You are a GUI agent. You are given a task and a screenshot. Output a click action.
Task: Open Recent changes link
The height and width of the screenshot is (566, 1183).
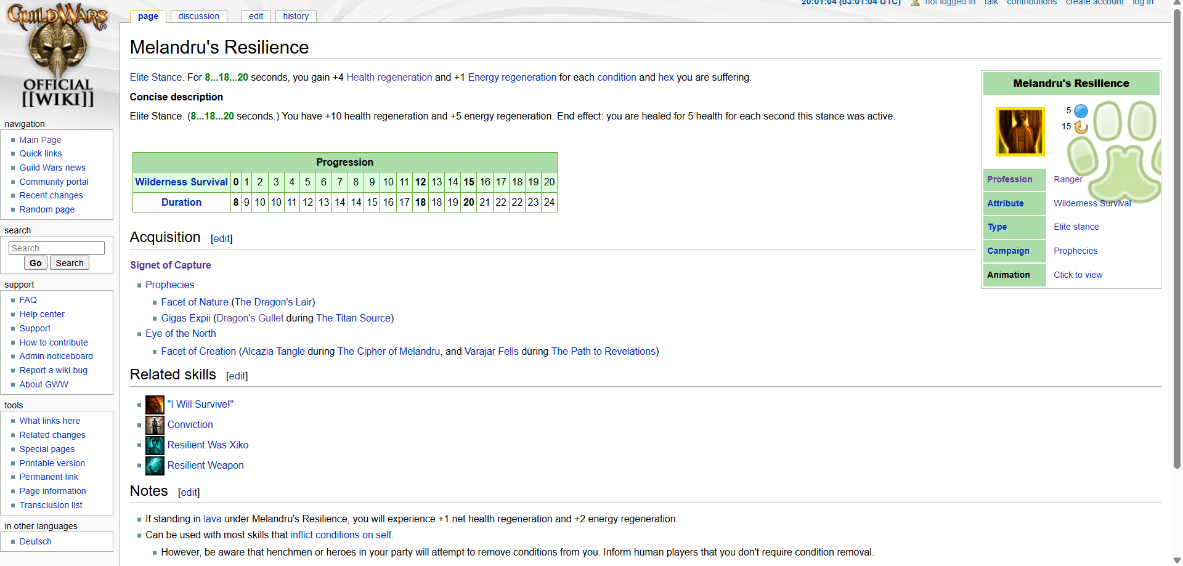(x=51, y=195)
